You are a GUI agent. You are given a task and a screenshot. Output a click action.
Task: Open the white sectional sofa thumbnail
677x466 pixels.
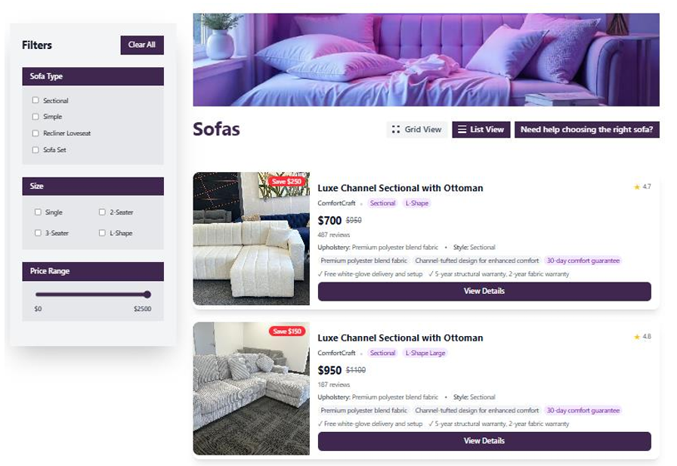point(252,239)
